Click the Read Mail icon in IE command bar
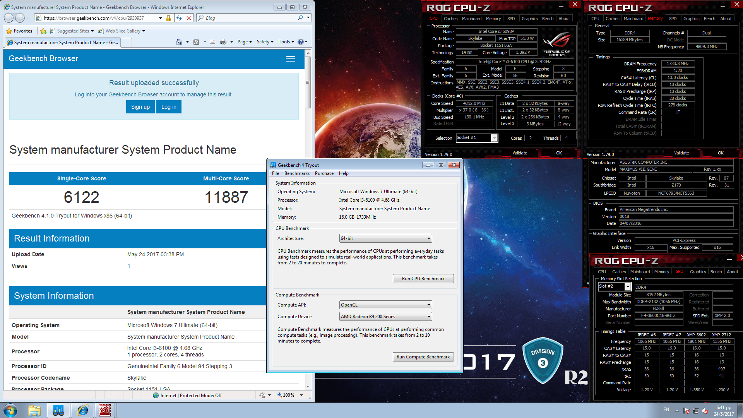 (212, 42)
